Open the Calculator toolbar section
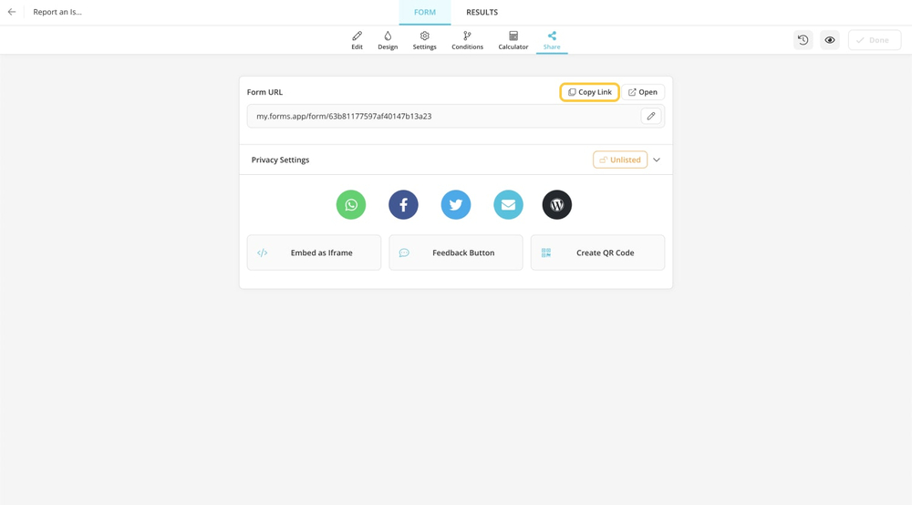This screenshot has height=505, width=912. (x=513, y=40)
